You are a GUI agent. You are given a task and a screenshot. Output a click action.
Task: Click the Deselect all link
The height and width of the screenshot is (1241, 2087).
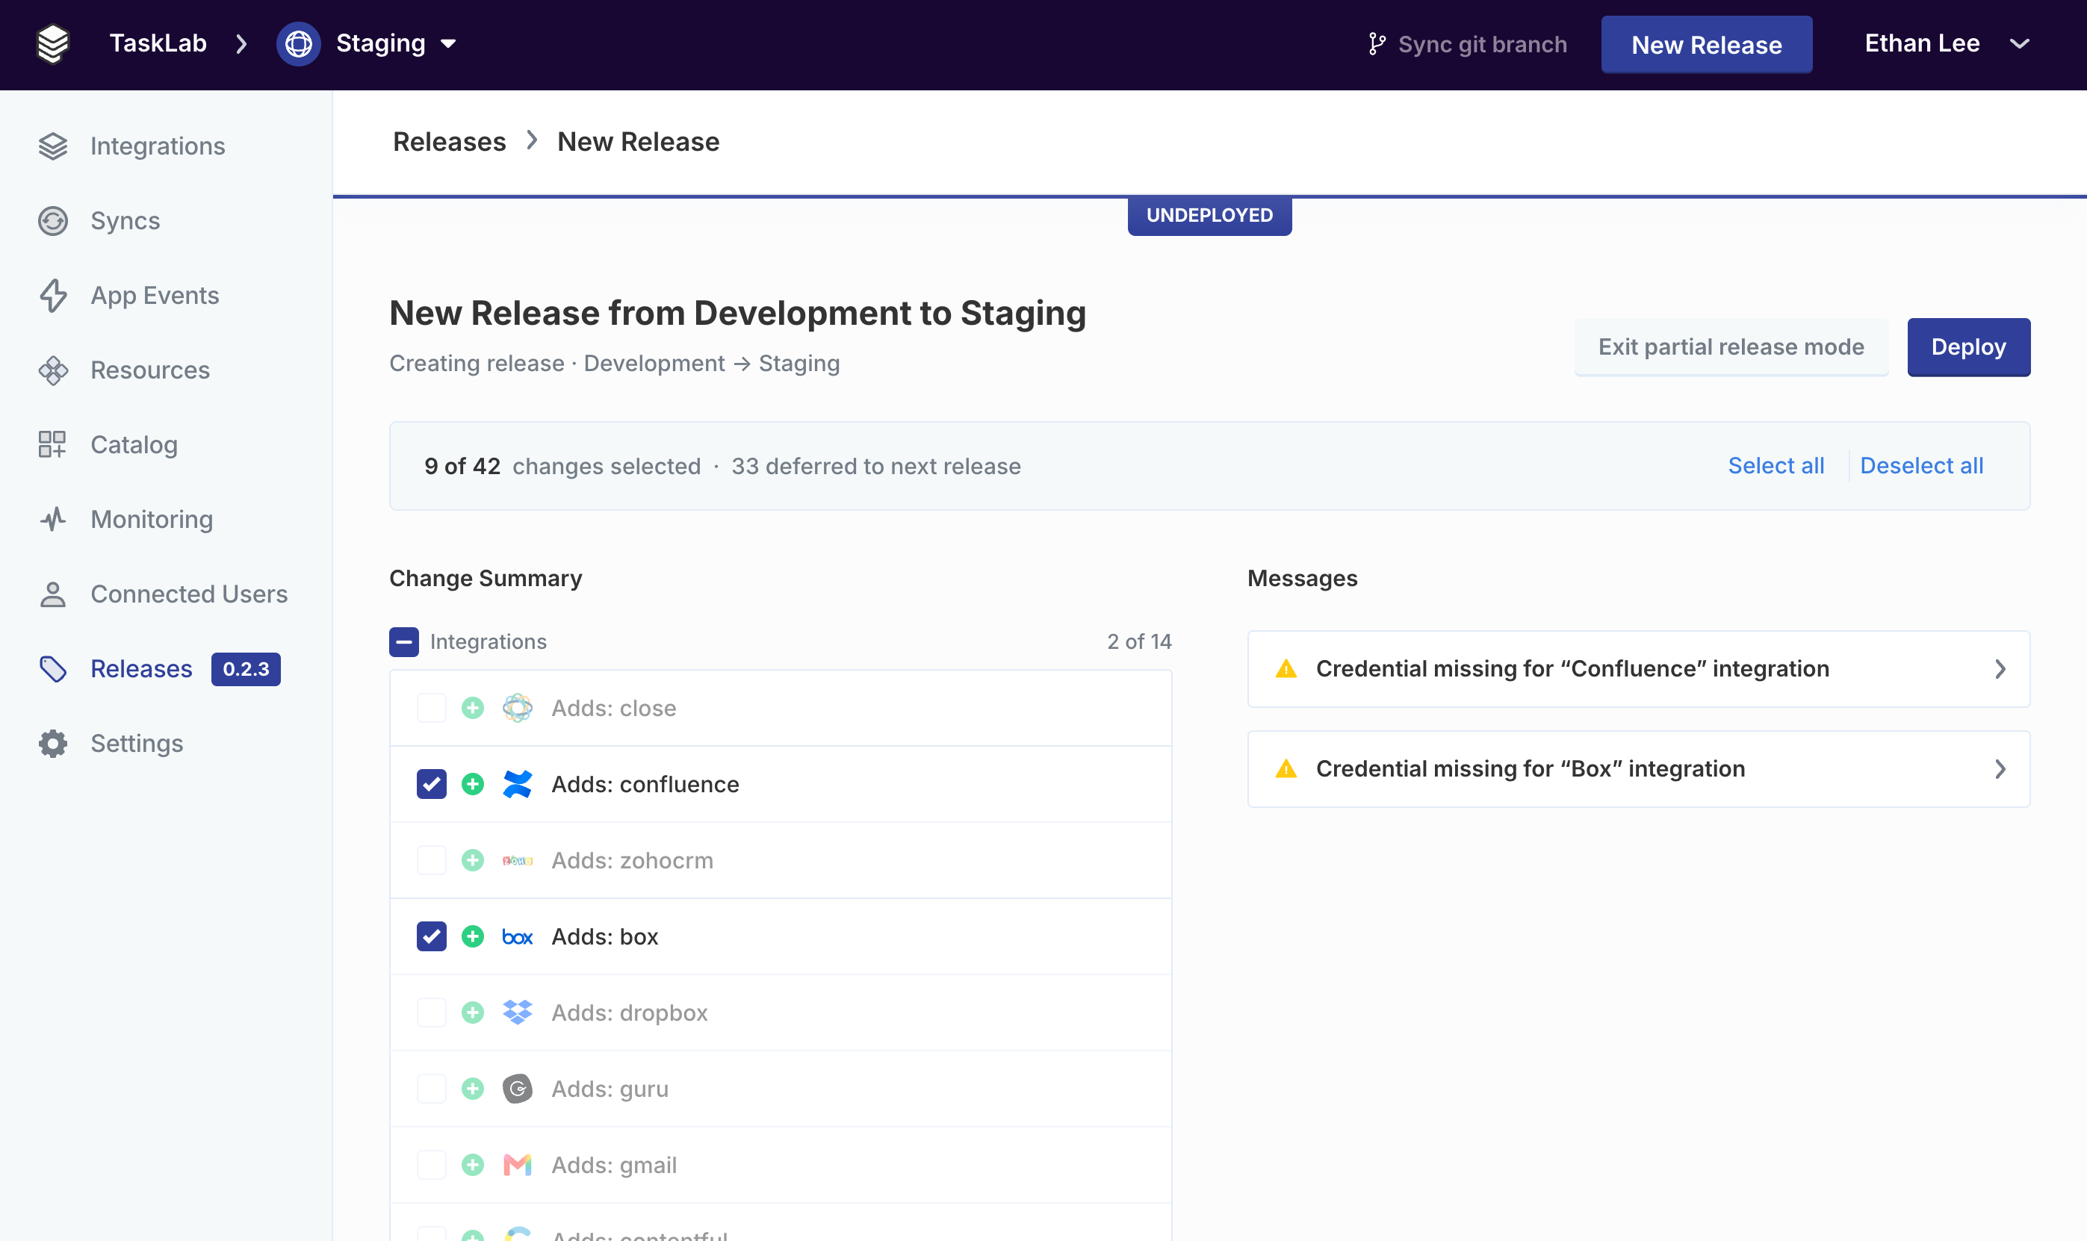1921,466
